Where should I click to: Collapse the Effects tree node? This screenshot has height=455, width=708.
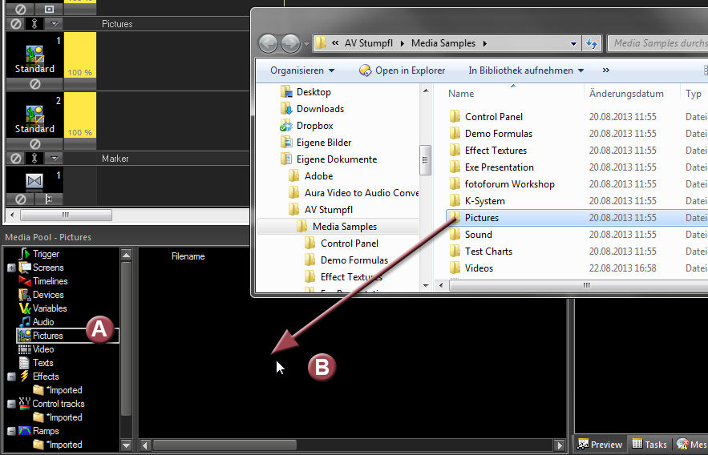[11, 376]
